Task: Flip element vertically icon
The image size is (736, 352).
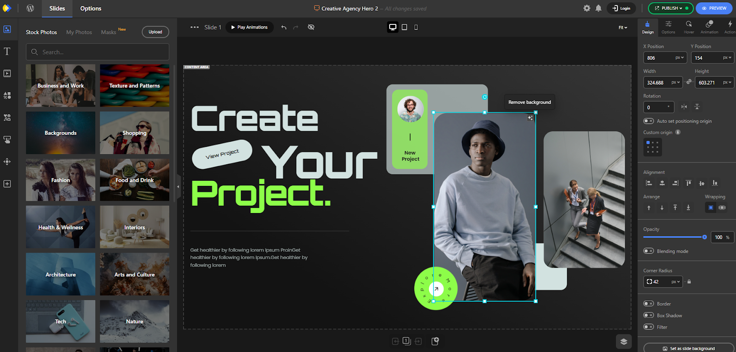Action: pyautogui.click(x=697, y=107)
